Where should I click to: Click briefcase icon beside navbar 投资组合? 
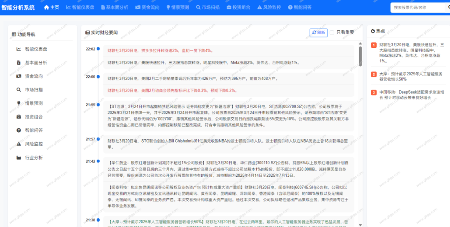click(229, 7)
